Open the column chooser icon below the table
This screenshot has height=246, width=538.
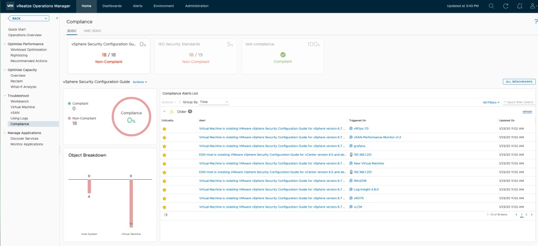point(165,215)
